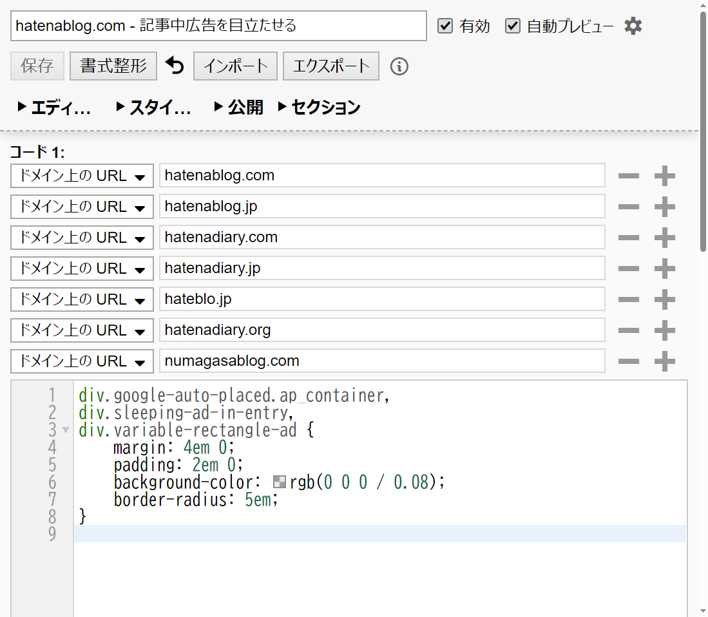Click 'padding: 2em 0;' code line

tap(178, 465)
